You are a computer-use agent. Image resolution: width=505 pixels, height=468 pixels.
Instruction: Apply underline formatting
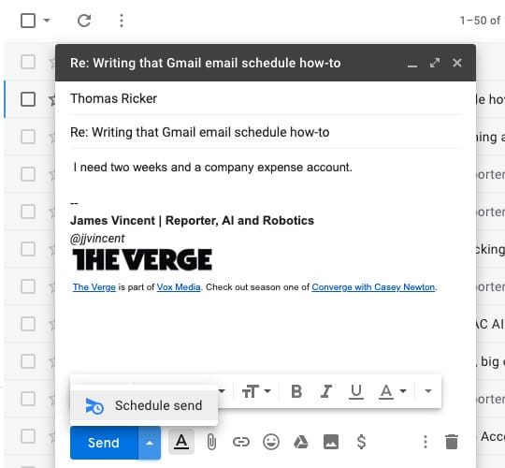point(356,391)
